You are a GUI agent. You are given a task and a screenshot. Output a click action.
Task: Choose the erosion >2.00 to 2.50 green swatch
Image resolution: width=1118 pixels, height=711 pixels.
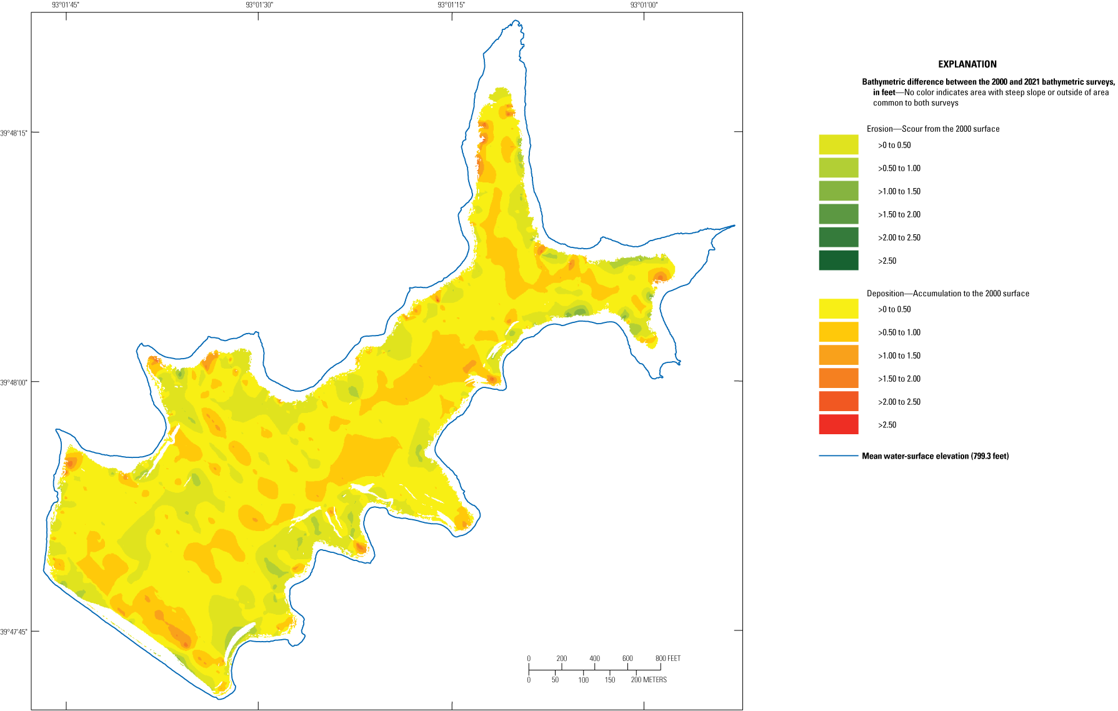pos(838,237)
